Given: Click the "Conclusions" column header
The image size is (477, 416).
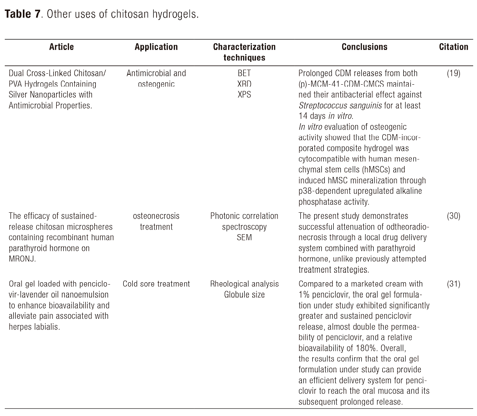Looking at the screenshot, I should click(x=365, y=47).
